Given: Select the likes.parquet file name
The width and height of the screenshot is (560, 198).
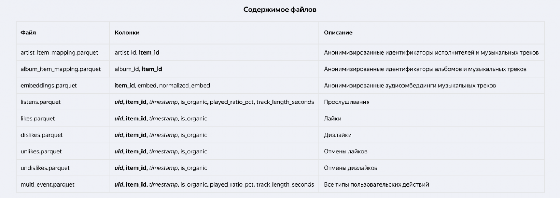Looking at the screenshot, I should pyautogui.click(x=38, y=118).
